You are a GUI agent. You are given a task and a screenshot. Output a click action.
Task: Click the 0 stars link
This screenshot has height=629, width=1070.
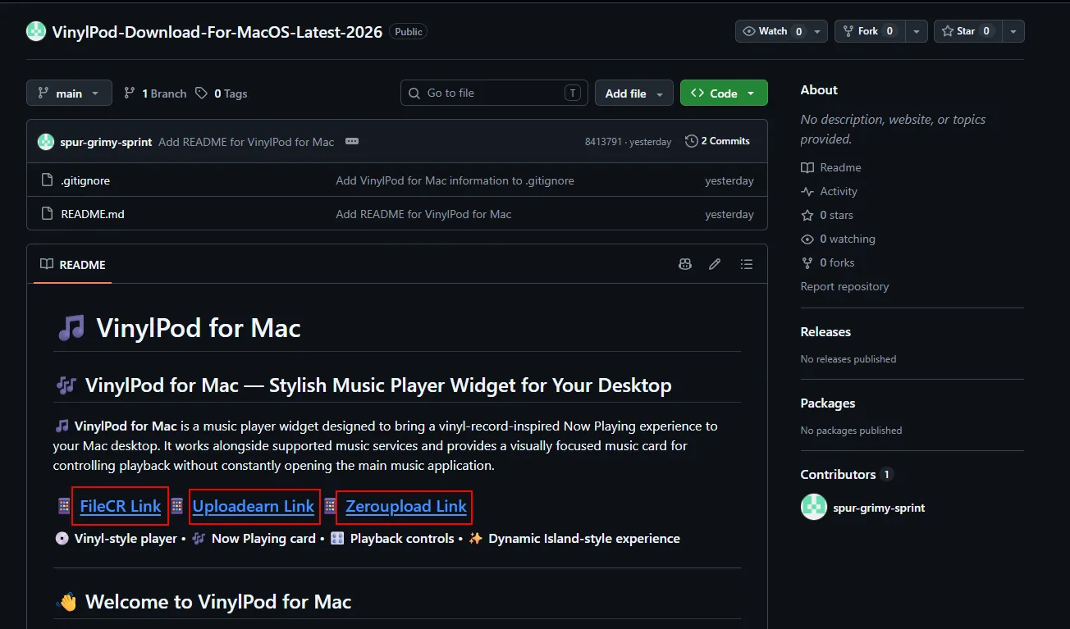coord(827,215)
